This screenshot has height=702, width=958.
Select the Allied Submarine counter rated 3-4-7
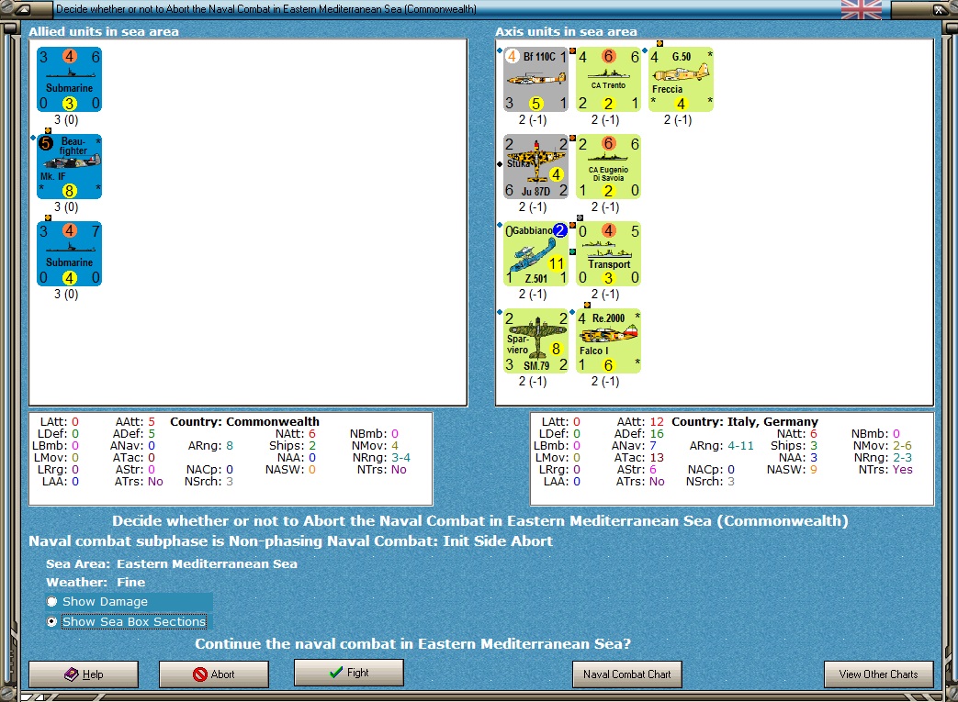(69, 254)
